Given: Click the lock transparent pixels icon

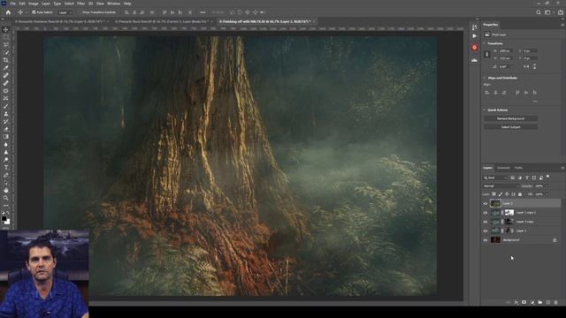Looking at the screenshot, I should click(x=493, y=194).
